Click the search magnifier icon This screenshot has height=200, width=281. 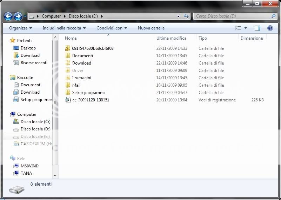pos(273,16)
